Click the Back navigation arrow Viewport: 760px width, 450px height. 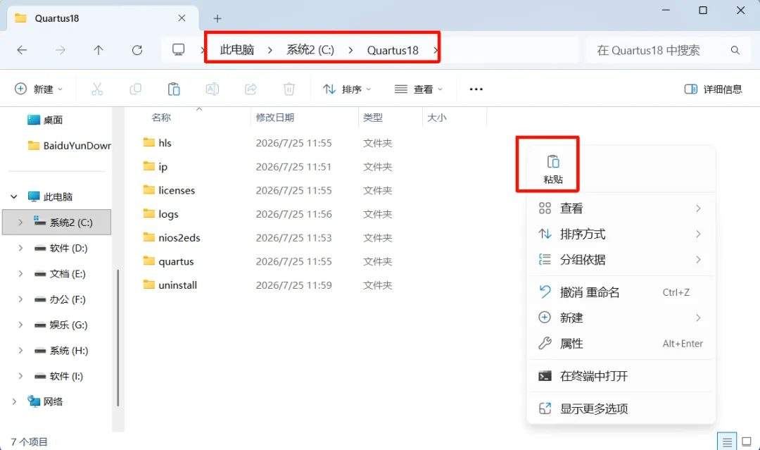tap(22, 50)
